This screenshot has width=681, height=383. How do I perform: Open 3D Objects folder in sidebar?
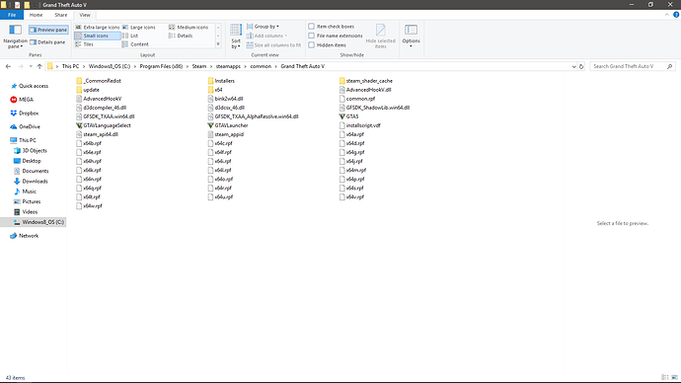pos(35,151)
